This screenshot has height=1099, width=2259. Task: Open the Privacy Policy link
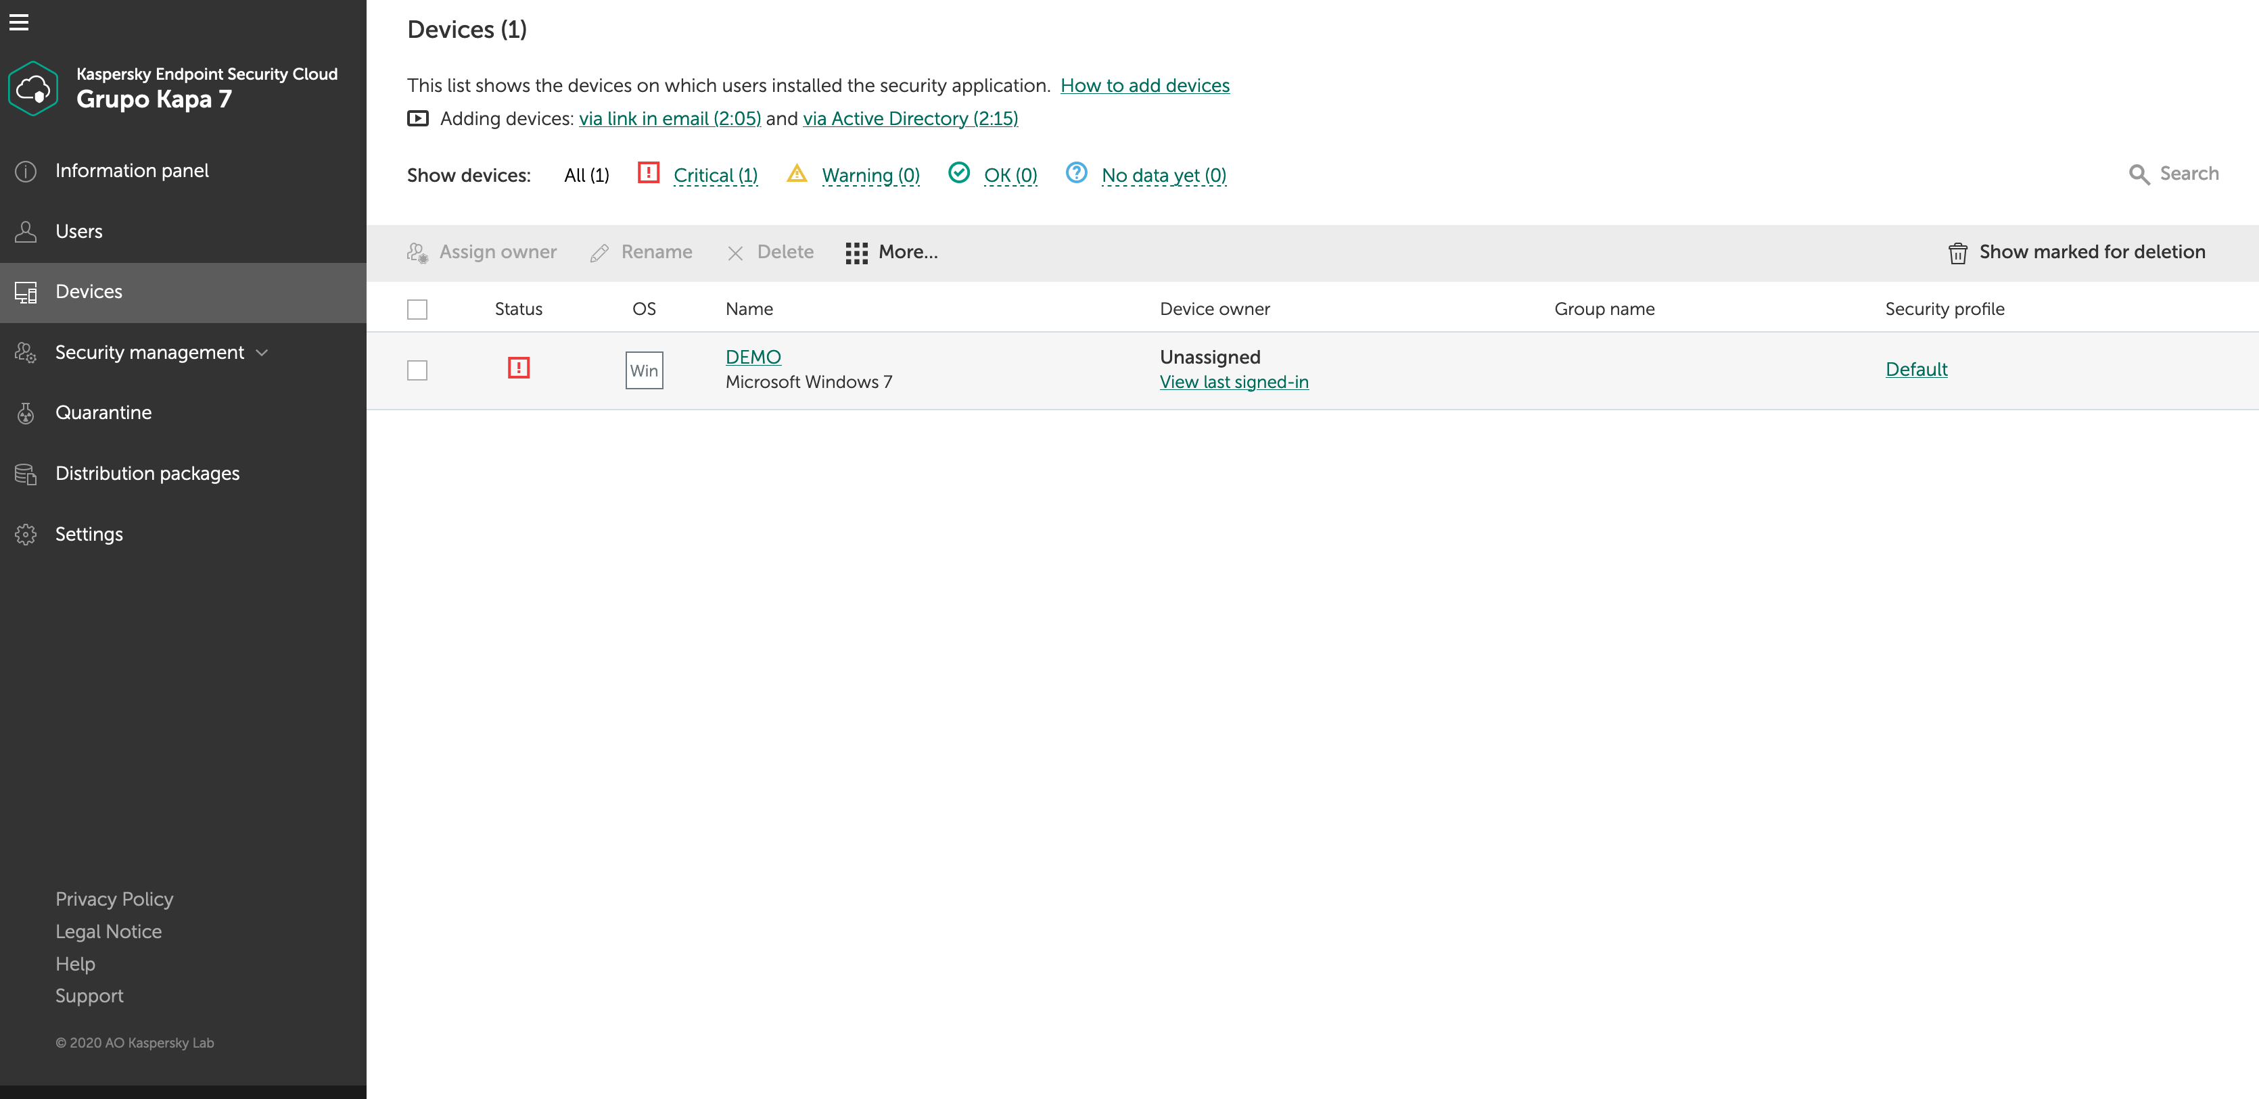pyautogui.click(x=114, y=899)
